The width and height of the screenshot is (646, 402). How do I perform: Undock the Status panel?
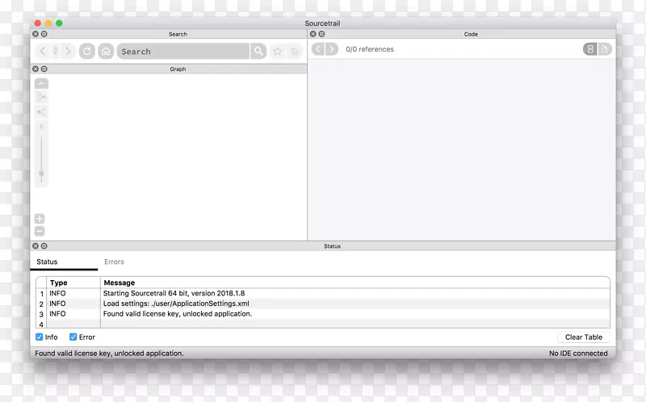(x=44, y=246)
